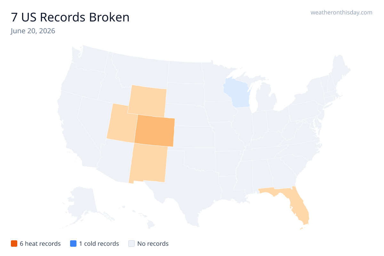Image resolution: width=384 pixels, height=256 pixels.
Task: Open weatheronthisday.com link
Action: 341,12
